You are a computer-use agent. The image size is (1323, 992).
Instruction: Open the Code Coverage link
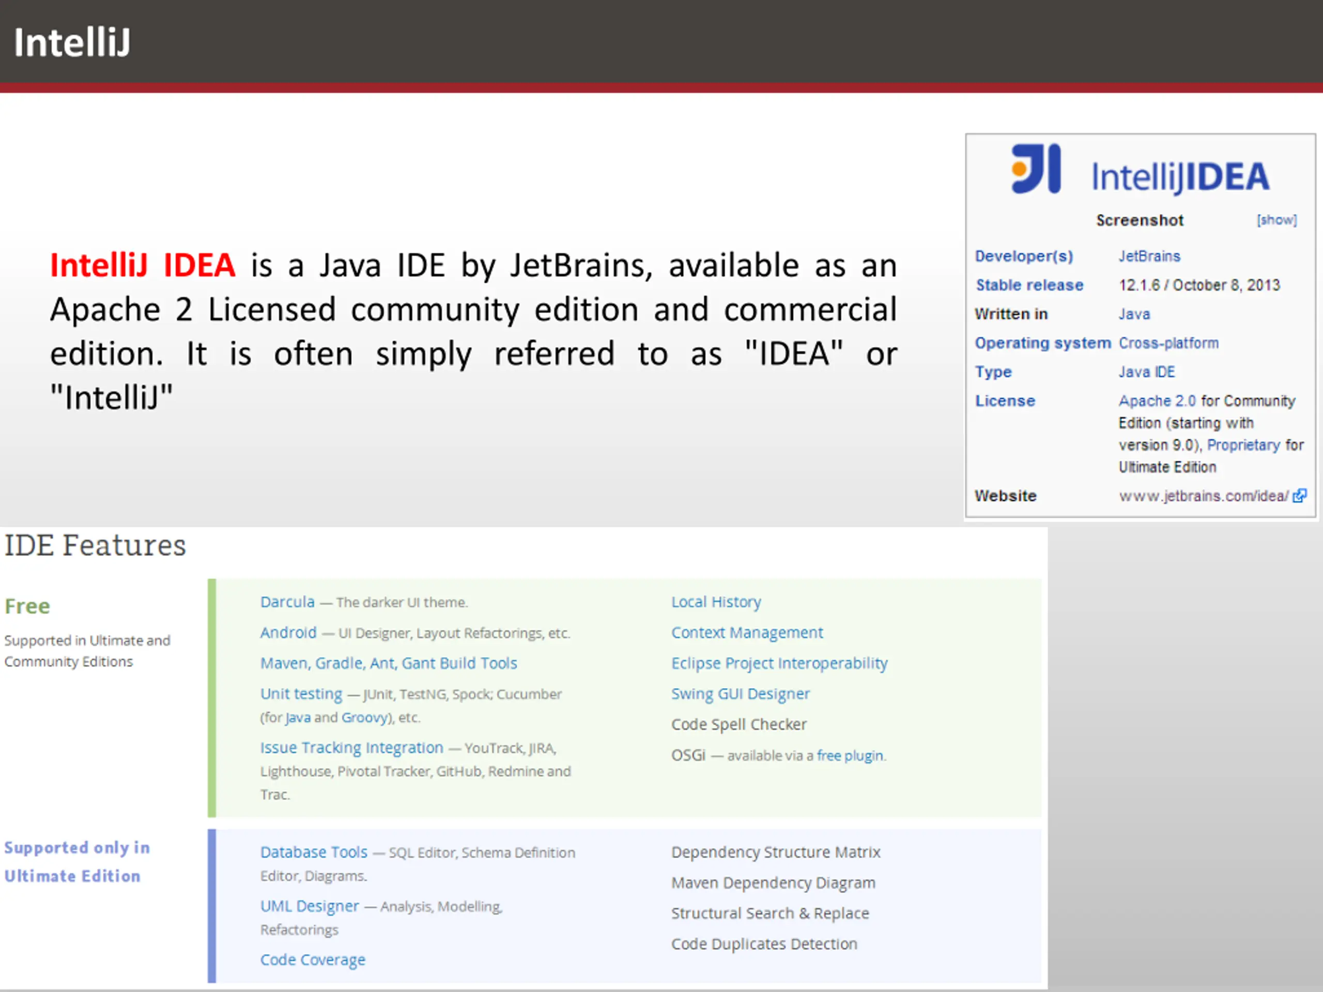pyautogui.click(x=312, y=960)
